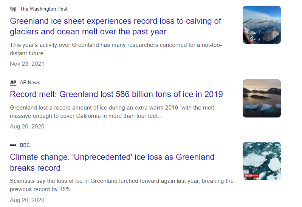Click the snippet about breaking previous record by 15%

(122, 185)
